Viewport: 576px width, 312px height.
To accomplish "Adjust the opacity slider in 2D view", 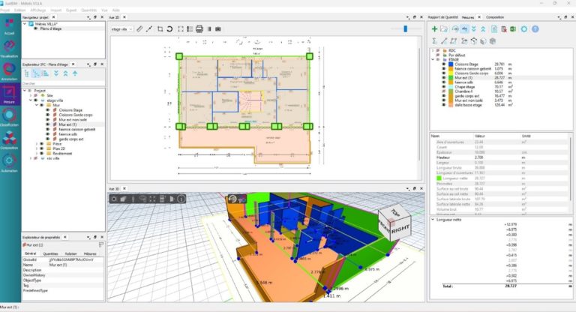I will coord(406,28).
